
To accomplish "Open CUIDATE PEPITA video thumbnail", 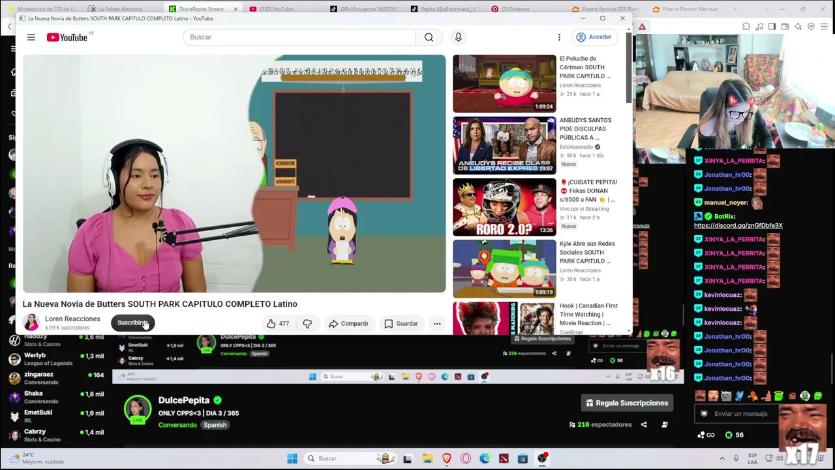I will [x=504, y=207].
